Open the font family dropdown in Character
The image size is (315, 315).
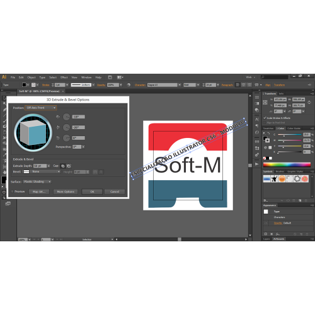(x=180, y=85)
